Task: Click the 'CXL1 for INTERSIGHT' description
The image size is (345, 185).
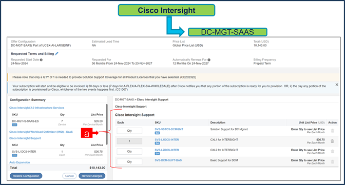Action: pyautogui.click(x=224, y=139)
